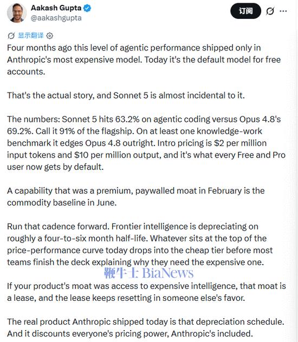Click the line 'That's the actual story'
298x342 pixels.
click(126, 96)
